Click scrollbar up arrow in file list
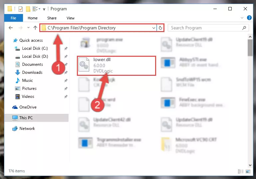 click(250, 37)
